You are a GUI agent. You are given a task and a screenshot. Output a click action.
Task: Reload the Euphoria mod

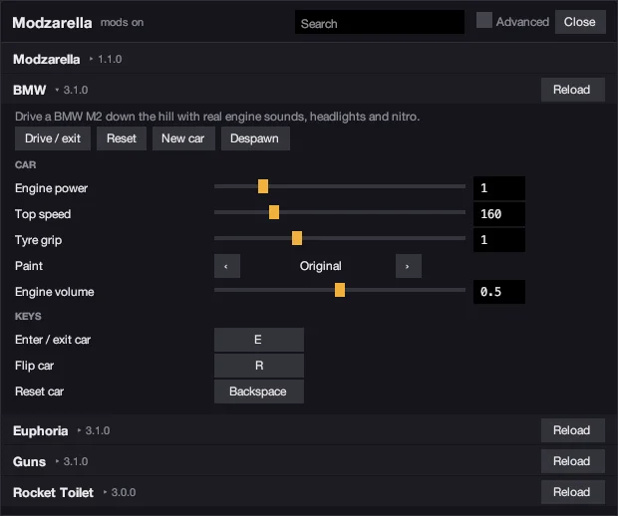click(573, 430)
